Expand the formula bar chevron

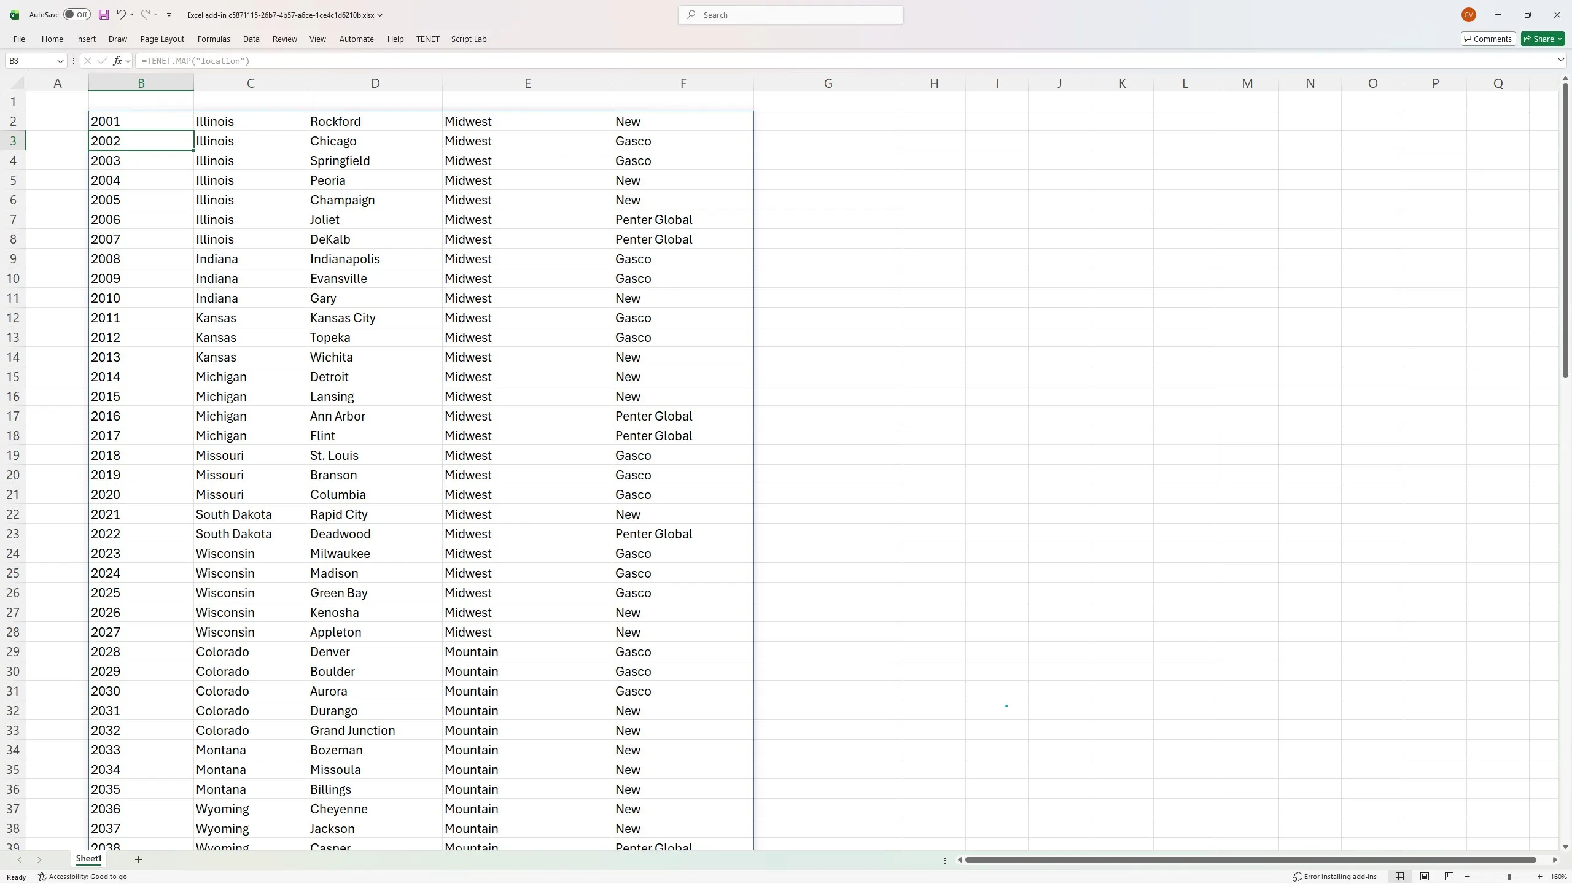point(1560,60)
